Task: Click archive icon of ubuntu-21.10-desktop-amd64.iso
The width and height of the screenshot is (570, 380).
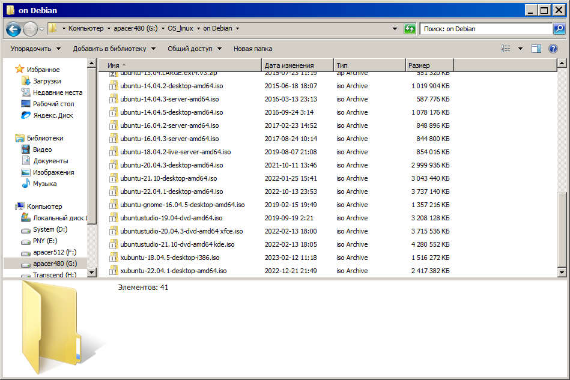Action: [114, 178]
